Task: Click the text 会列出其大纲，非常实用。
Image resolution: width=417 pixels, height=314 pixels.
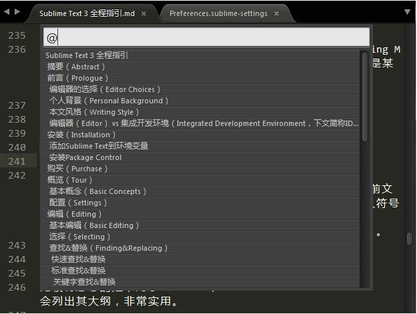Action: (x=109, y=301)
